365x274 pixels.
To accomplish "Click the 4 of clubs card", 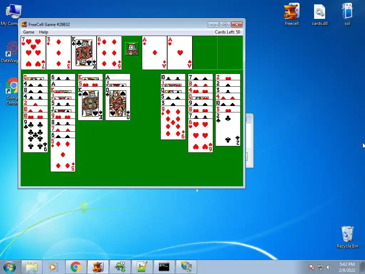I will (x=35, y=96).
